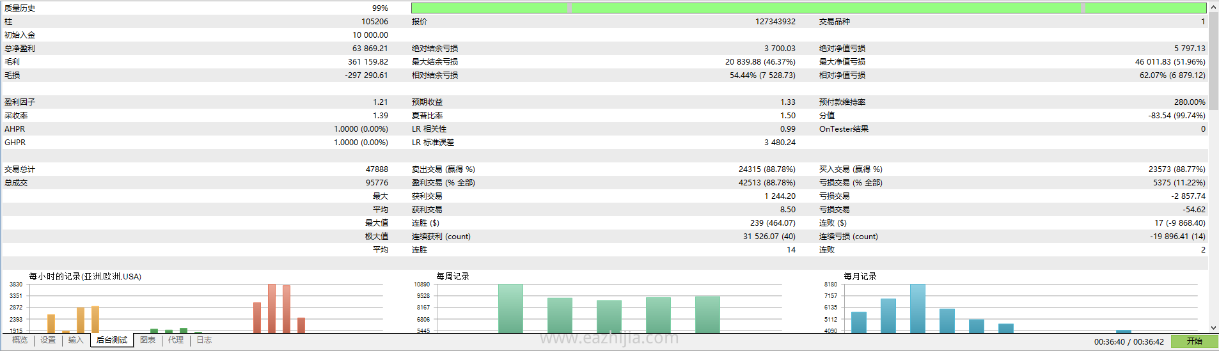Click the scrollbar up arrow
This screenshot has height=351, width=1219.
[1213, 6]
